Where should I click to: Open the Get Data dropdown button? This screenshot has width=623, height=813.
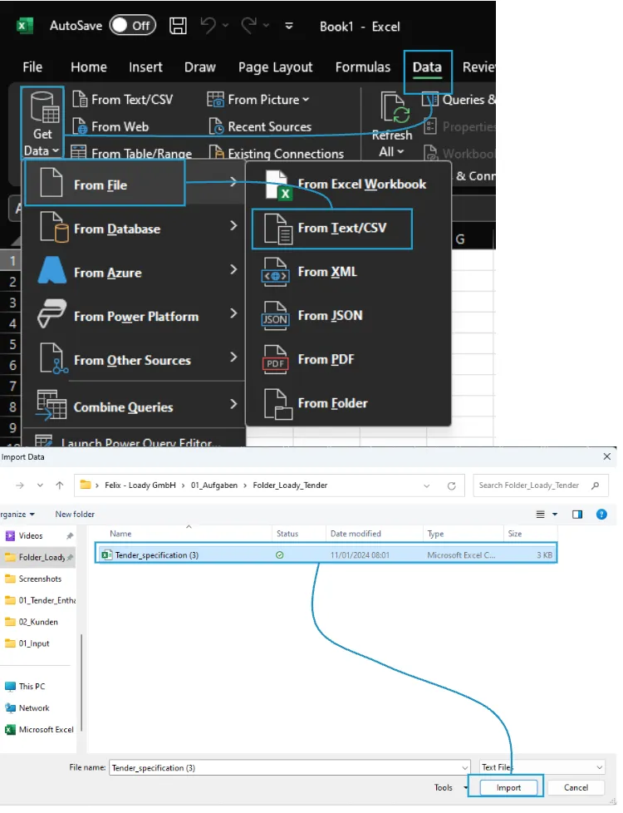click(42, 123)
